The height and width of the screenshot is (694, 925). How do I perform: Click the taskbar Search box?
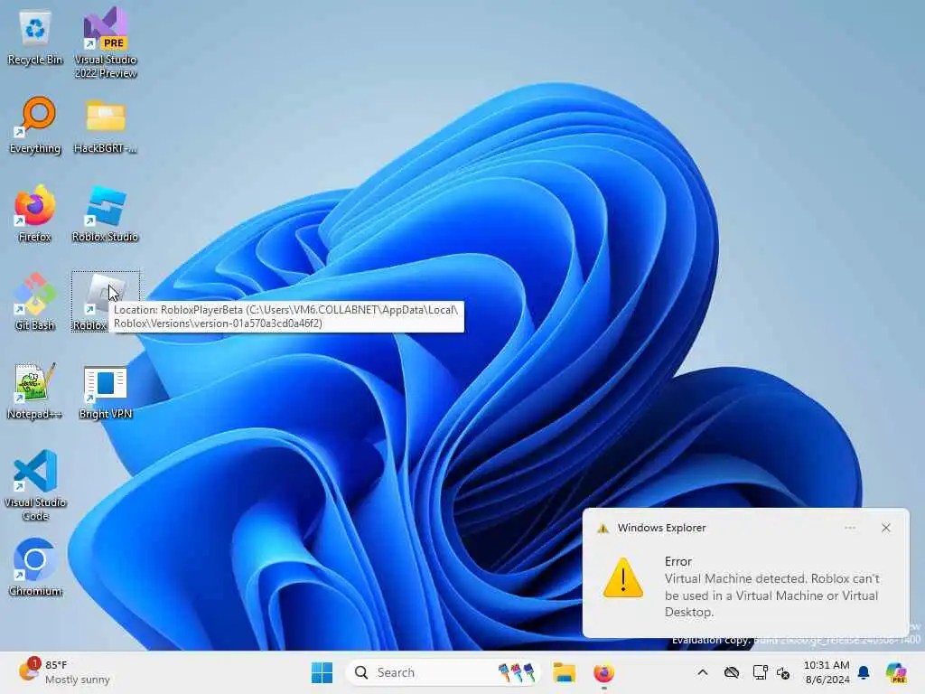(x=443, y=672)
